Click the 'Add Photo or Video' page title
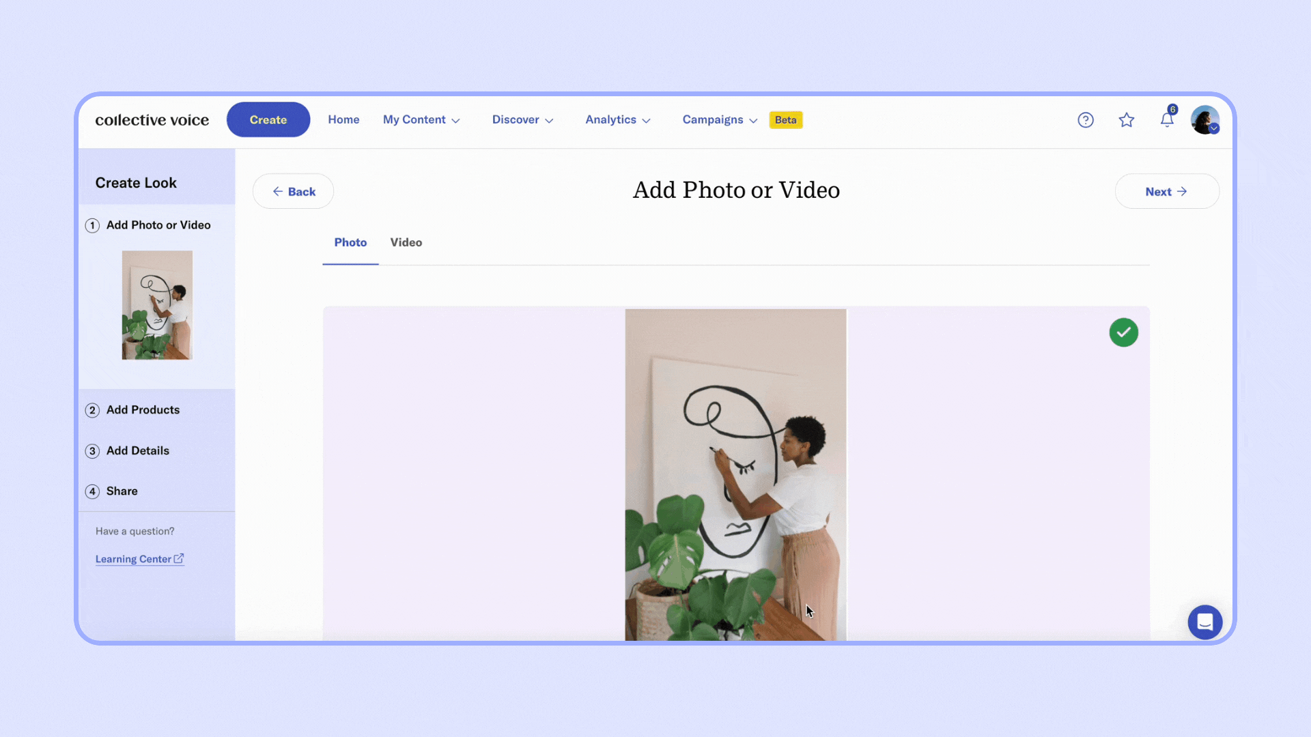 [x=736, y=190]
